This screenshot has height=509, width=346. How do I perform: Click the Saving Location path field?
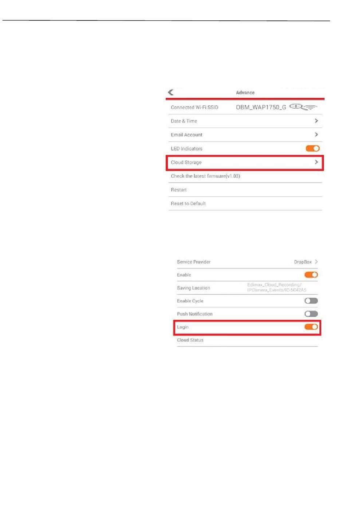tap(277, 287)
